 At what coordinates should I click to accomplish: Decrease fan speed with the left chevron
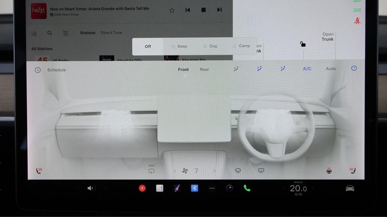click(x=175, y=171)
